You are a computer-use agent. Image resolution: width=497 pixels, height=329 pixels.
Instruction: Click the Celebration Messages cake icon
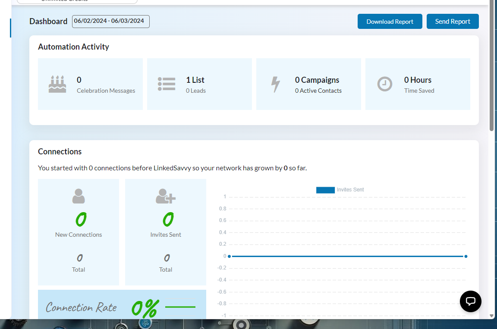pos(57,84)
